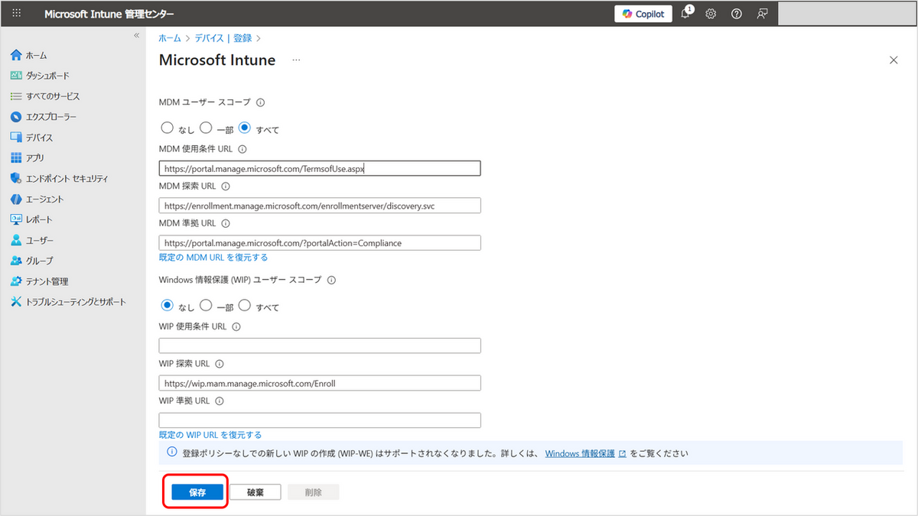
Task: Collapse the left navigation sidebar
Action: tap(137, 36)
